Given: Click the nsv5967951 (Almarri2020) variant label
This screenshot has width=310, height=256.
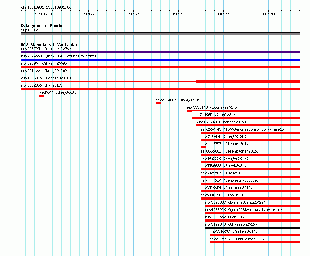Looking at the screenshot, I should (46, 49).
